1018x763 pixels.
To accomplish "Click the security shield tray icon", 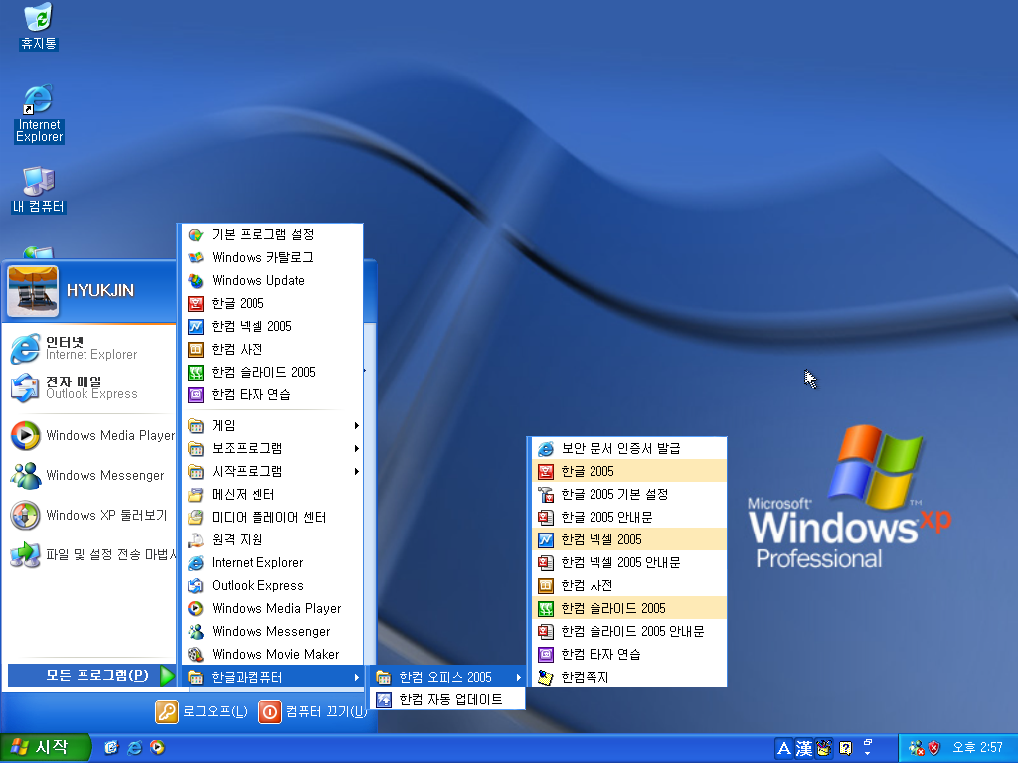I will [x=934, y=748].
